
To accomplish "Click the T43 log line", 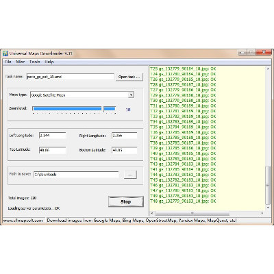I will pos(183,164).
